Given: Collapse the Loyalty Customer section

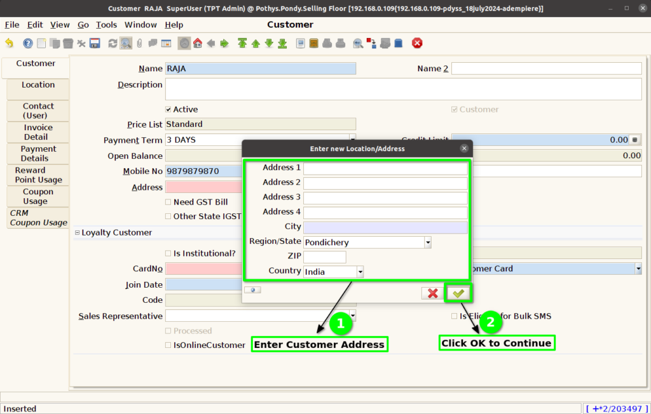Looking at the screenshot, I should (77, 233).
